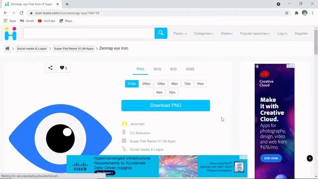318x179 pixels.
Task: Reload the current page
Action: pos(21,13)
